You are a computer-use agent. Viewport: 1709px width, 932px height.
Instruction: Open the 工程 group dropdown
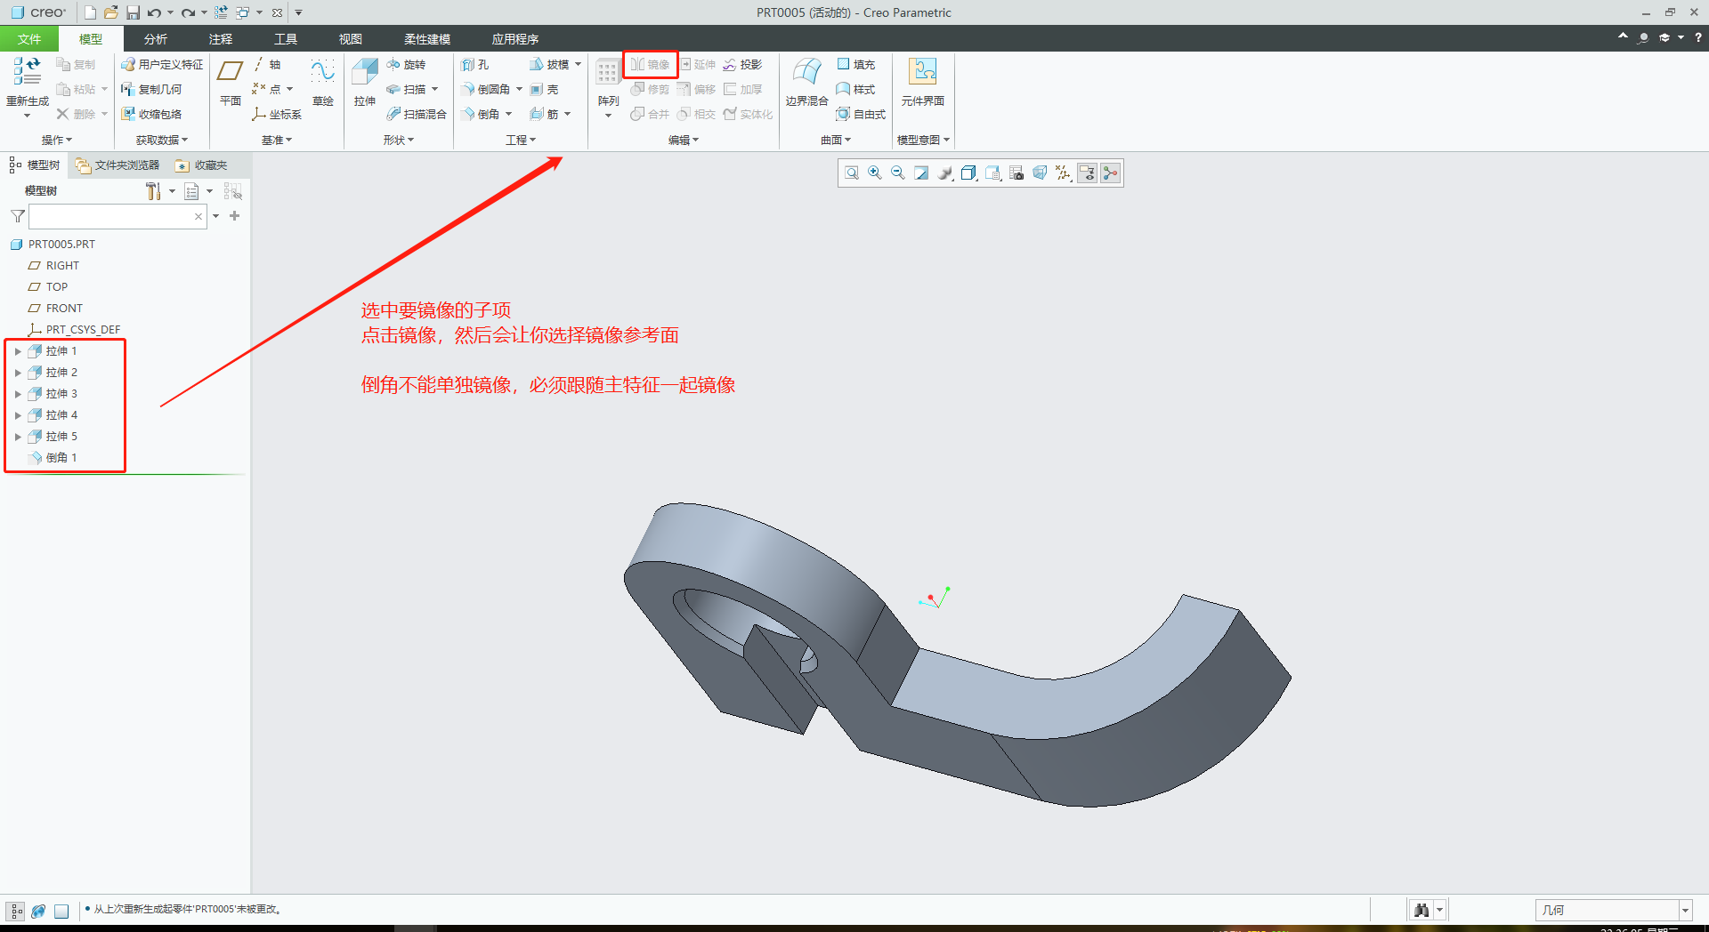coord(521,140)
